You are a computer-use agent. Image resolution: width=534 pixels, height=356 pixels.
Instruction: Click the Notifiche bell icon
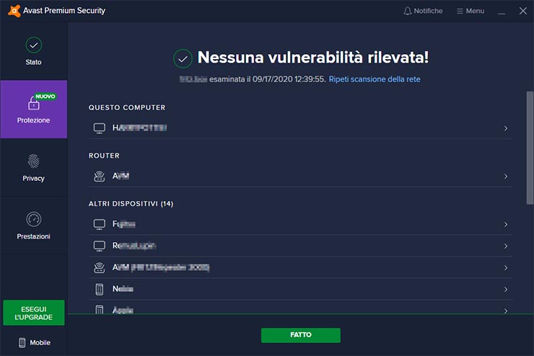coord(407,11)
